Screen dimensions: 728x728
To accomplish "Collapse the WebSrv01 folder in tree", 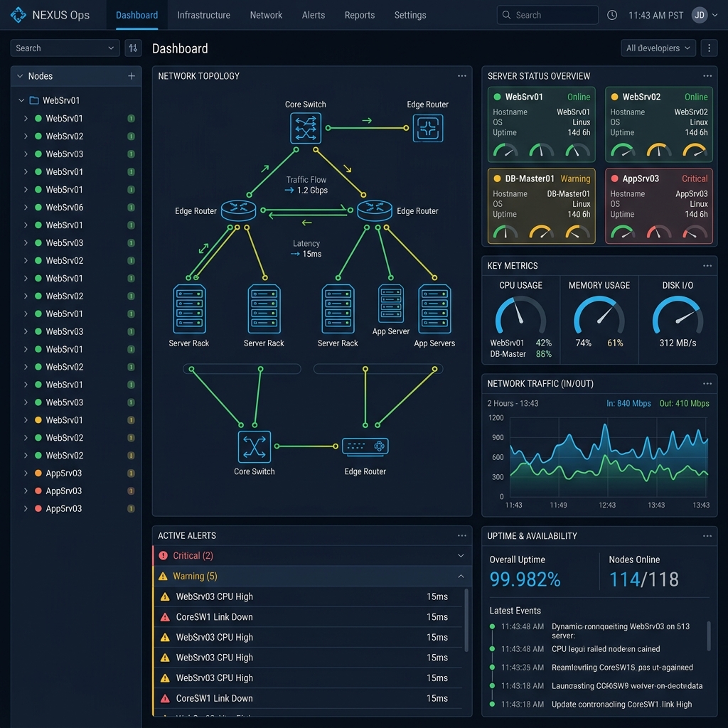I will point(21,101).
